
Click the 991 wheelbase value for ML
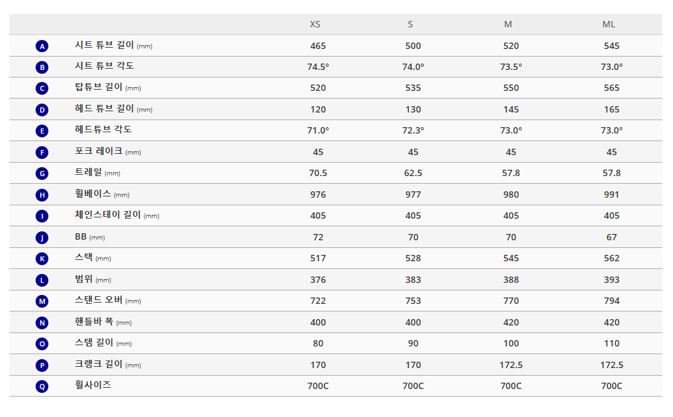click(612, 195)
